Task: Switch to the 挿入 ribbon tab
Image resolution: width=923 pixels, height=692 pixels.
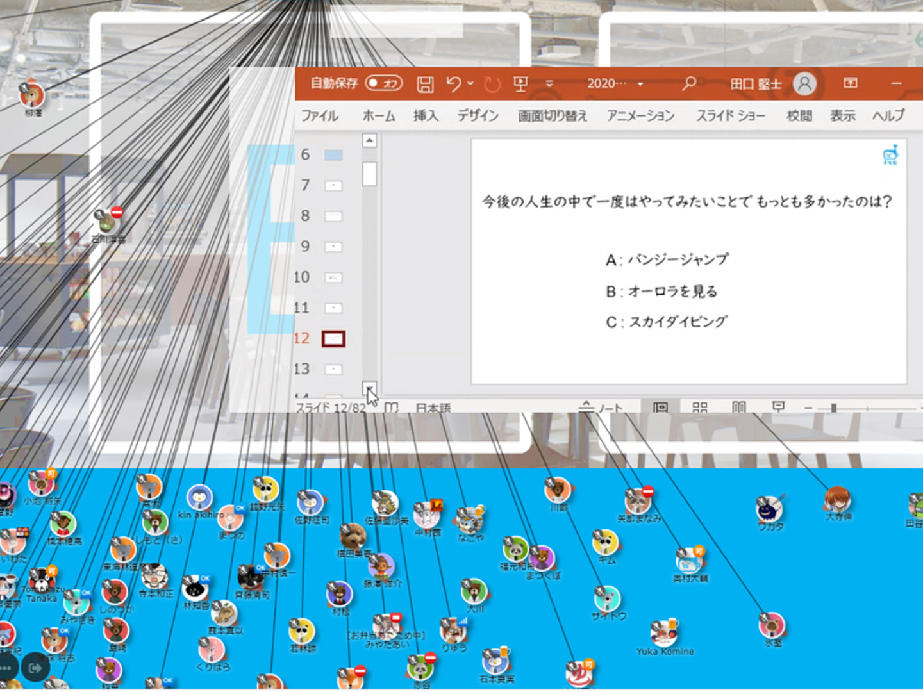Action: click(426, 116)
